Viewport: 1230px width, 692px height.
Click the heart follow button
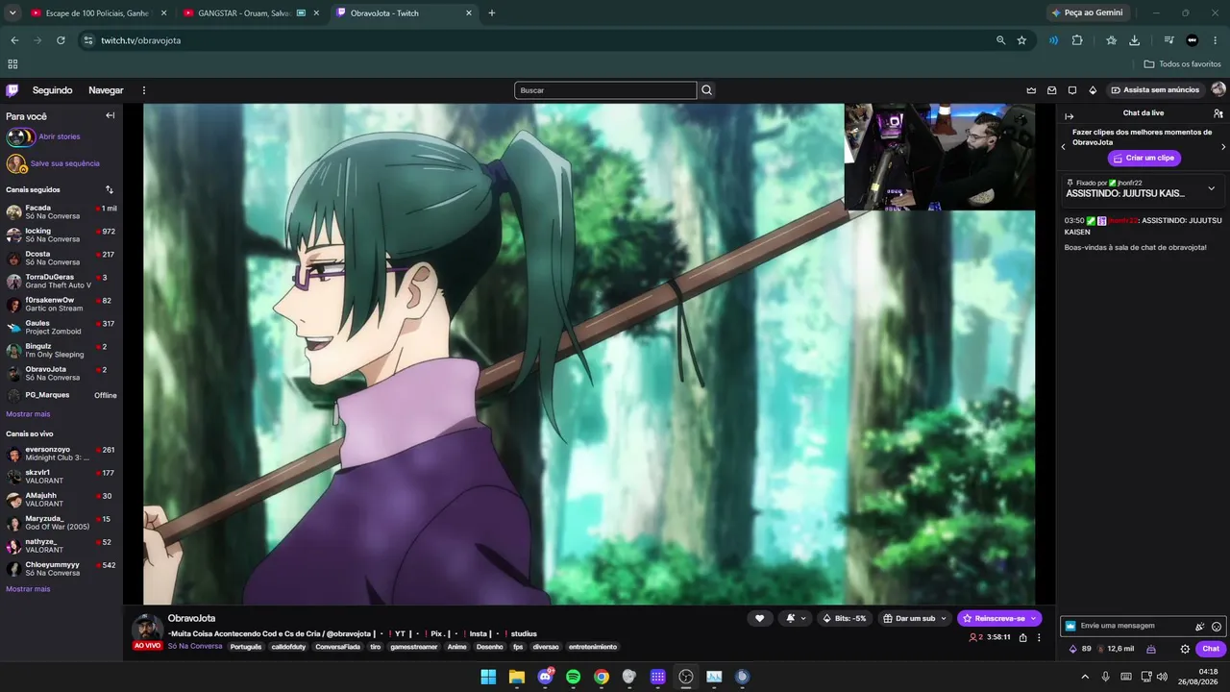click(759, 618)
